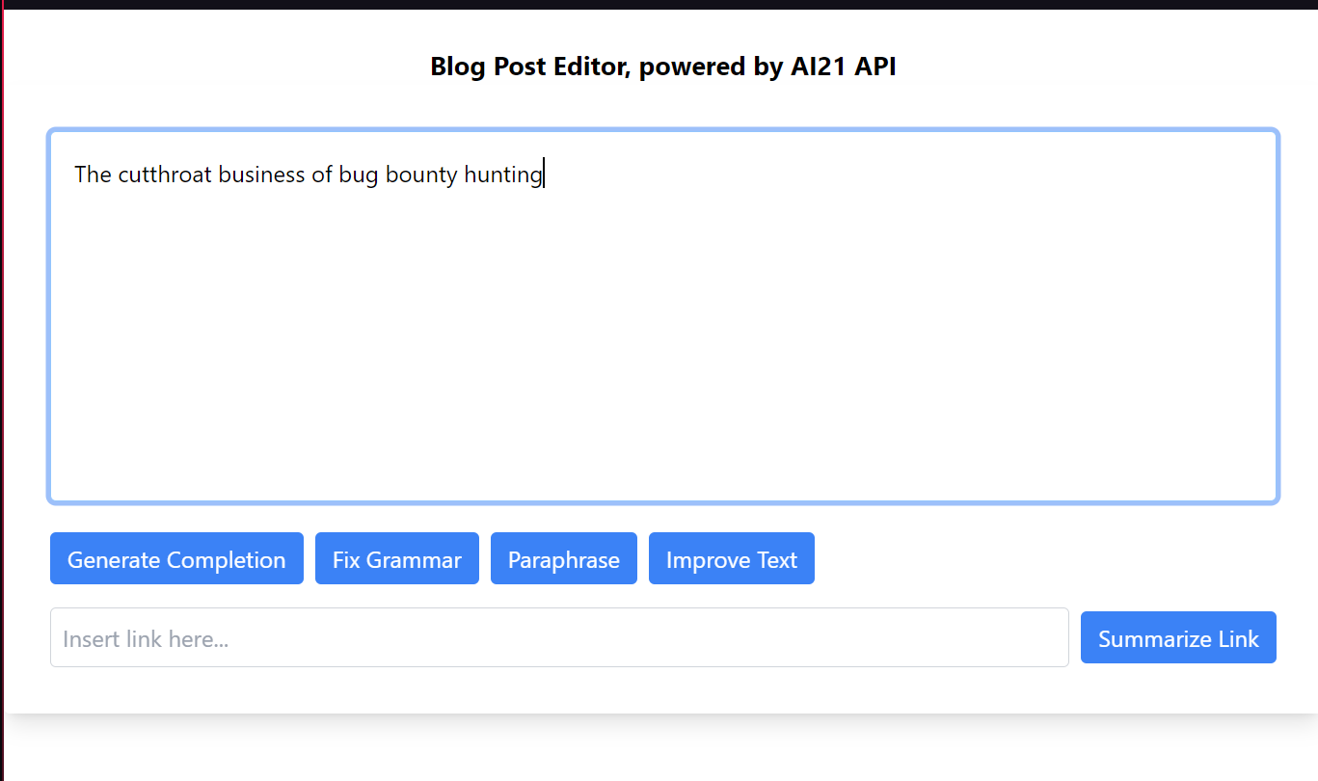Click the Generate Completion button
The width and height of the screenshot is (1318, 781).
176,558
